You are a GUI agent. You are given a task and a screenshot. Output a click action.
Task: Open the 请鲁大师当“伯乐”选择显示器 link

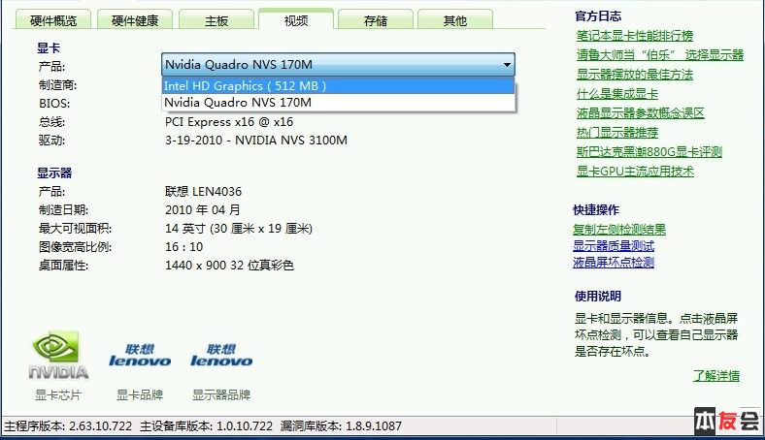pos(659,55)
